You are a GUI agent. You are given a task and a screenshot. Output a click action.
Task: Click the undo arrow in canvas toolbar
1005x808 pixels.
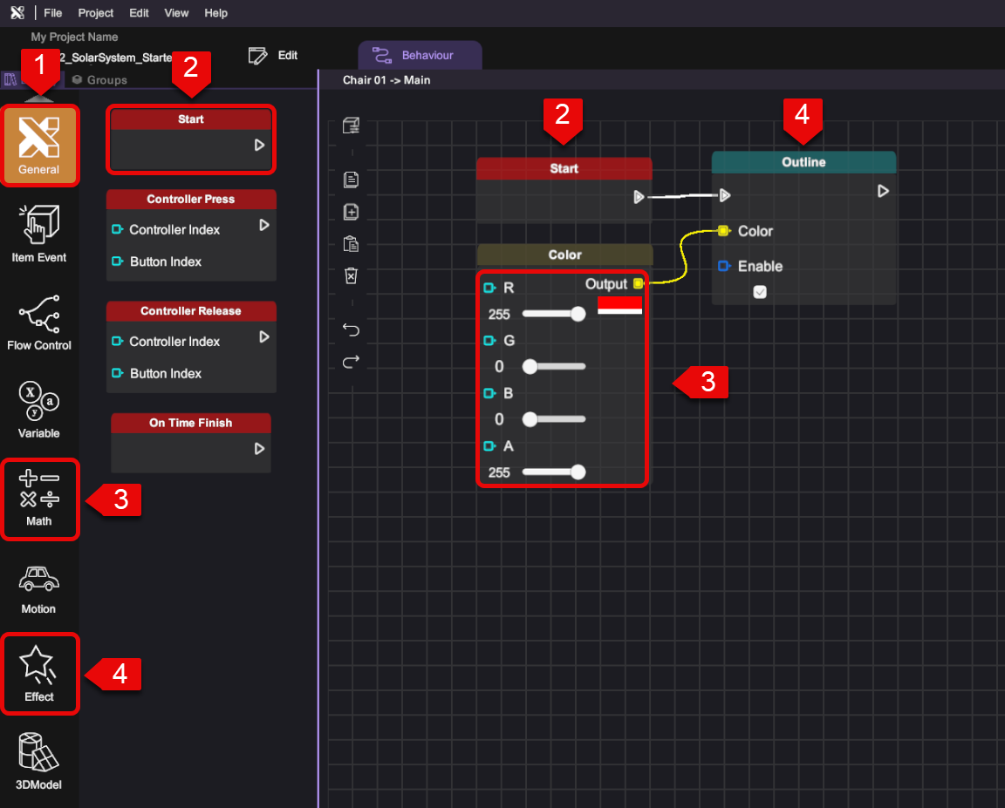coord(351,329)
